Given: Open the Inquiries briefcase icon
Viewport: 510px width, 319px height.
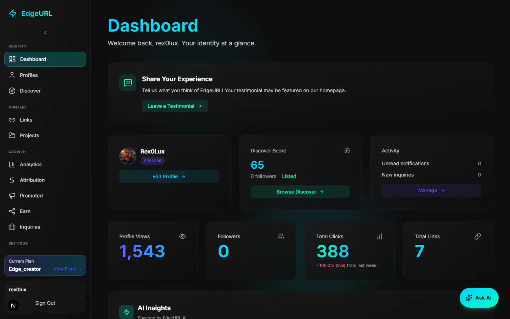Looking at the screenshot, I should tap(12, 227).
